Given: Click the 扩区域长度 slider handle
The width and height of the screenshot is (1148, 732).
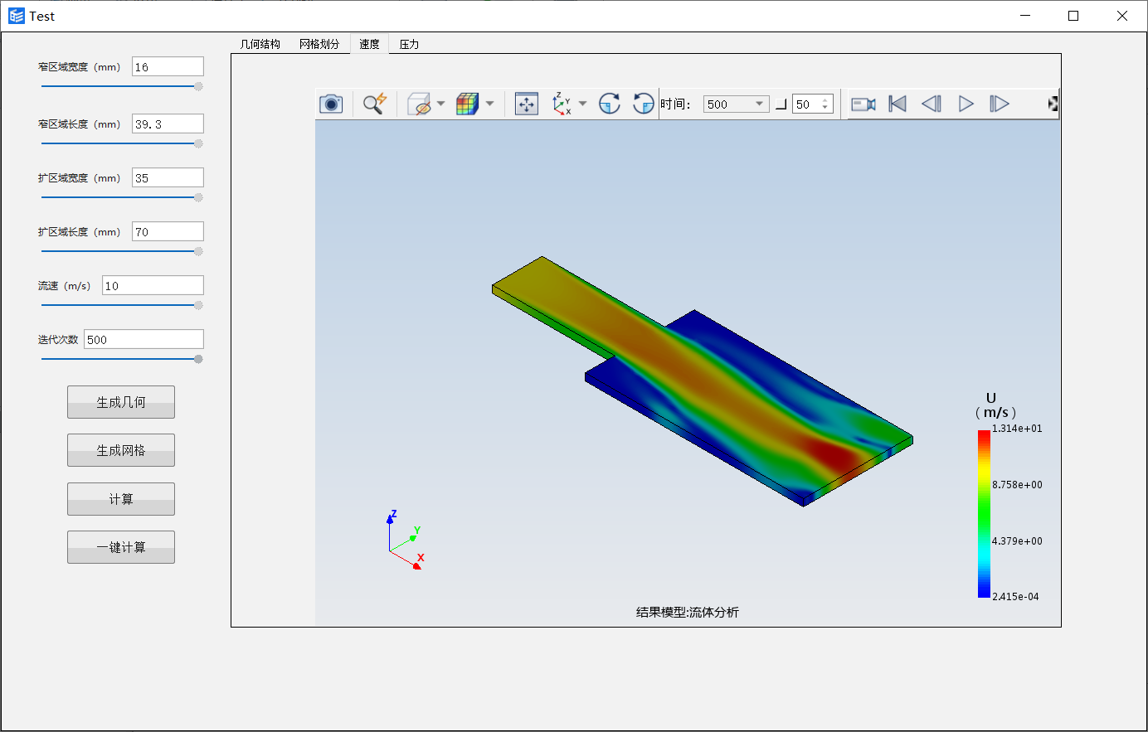Looking at the screenshot, I should (x=198, y=251).
